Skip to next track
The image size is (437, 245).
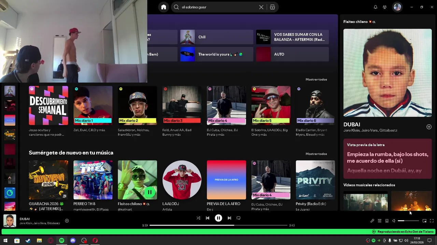point(229,218)
